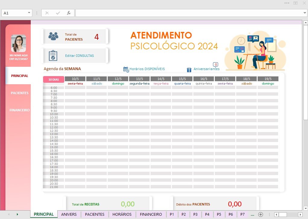The image size is (308, 219).
Task: Select PACIENTES in the left sidebar
Action: [19, 93]
